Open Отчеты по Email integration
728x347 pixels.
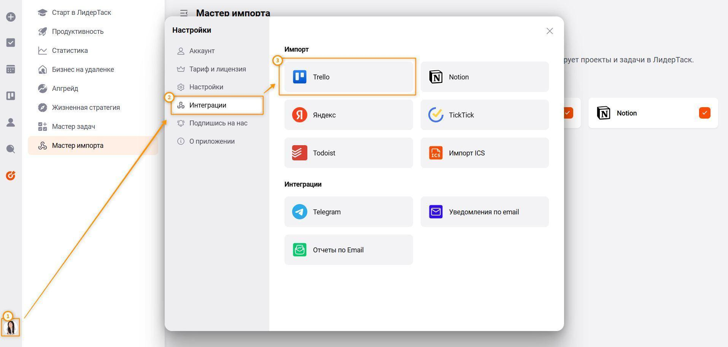click(x=348, y=250)
